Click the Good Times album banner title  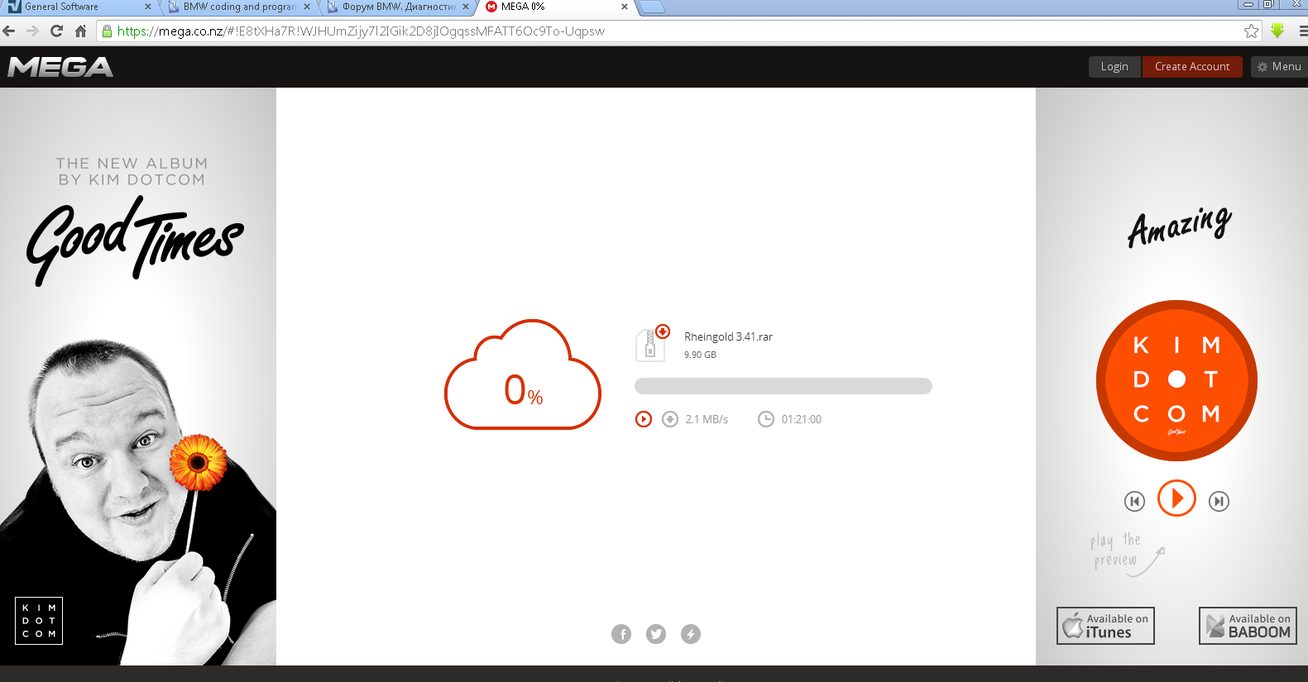coord(135,241)
